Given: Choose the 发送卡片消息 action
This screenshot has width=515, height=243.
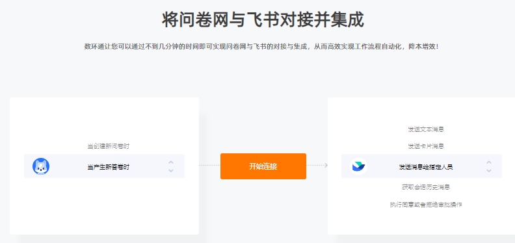Looking at the screenshot, I should tap(426, 146).
